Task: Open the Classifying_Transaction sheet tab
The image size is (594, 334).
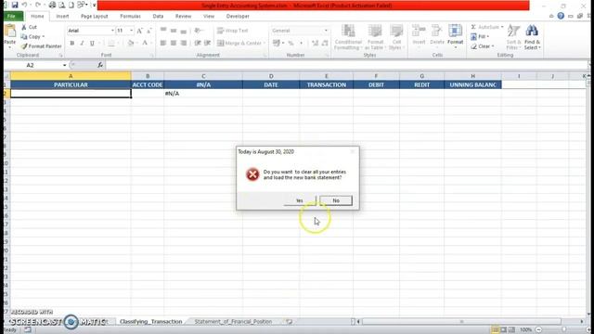Action: point(150,322)
